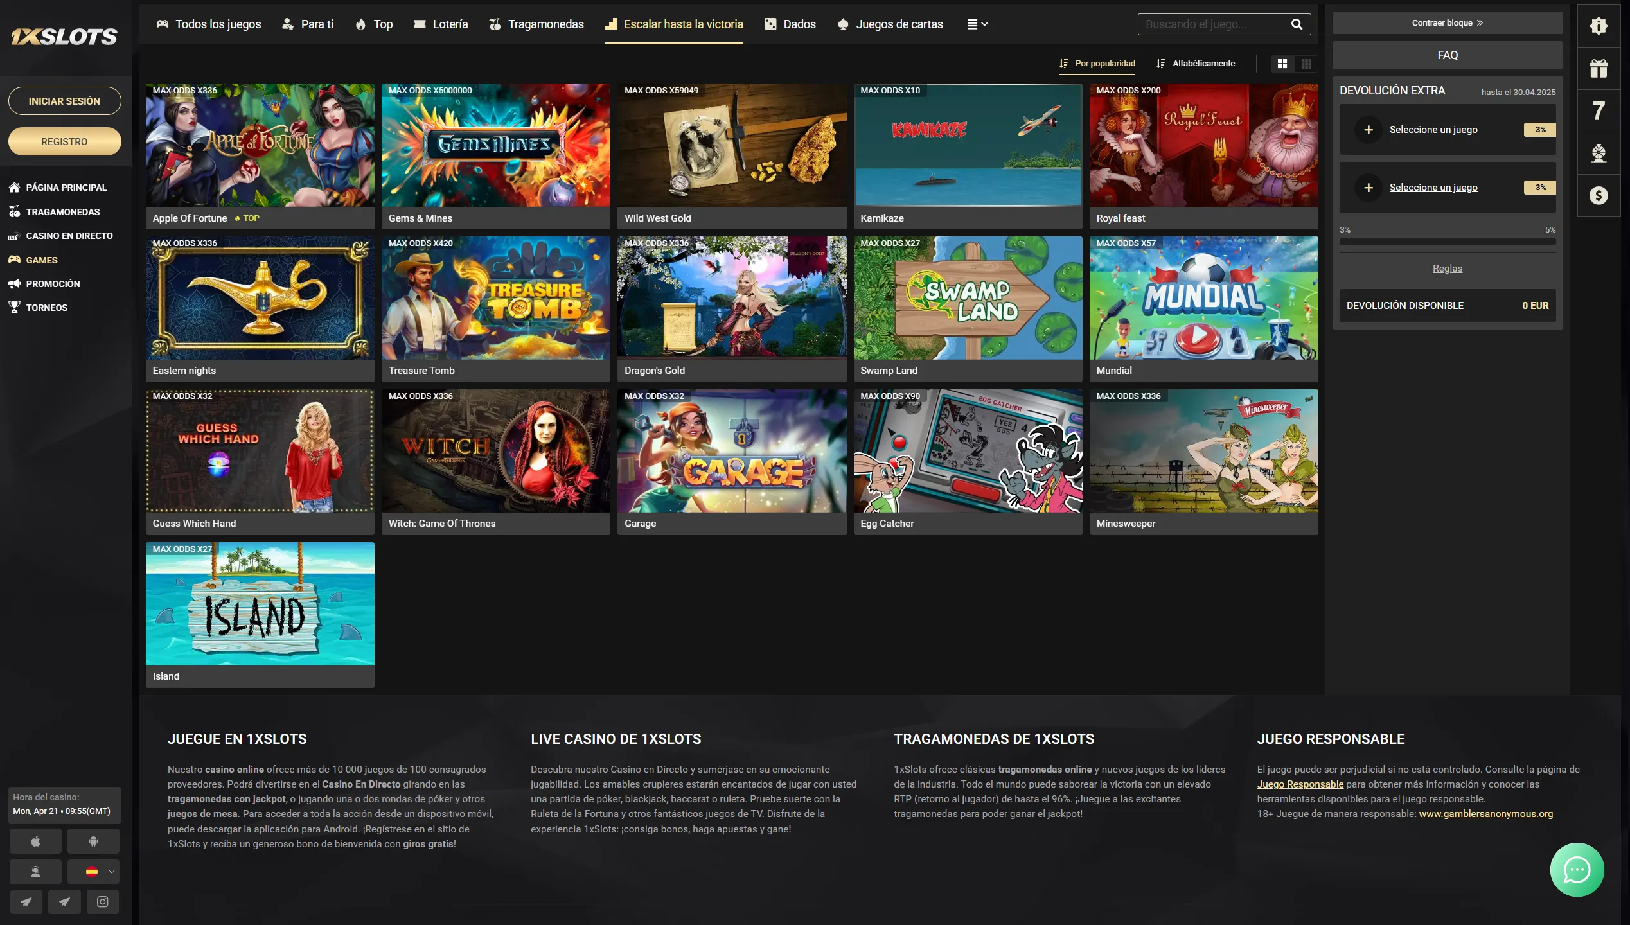Click the search magnifier icon
Viewport: 1630px width, 925px height.
click(1297, 24)
